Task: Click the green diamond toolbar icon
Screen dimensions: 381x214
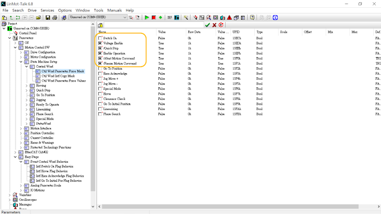Action: 160,17
